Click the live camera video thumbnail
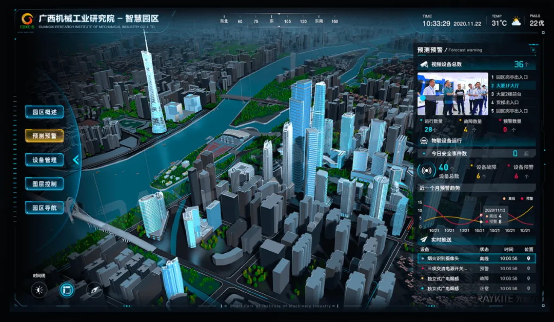 pos(452,94)
